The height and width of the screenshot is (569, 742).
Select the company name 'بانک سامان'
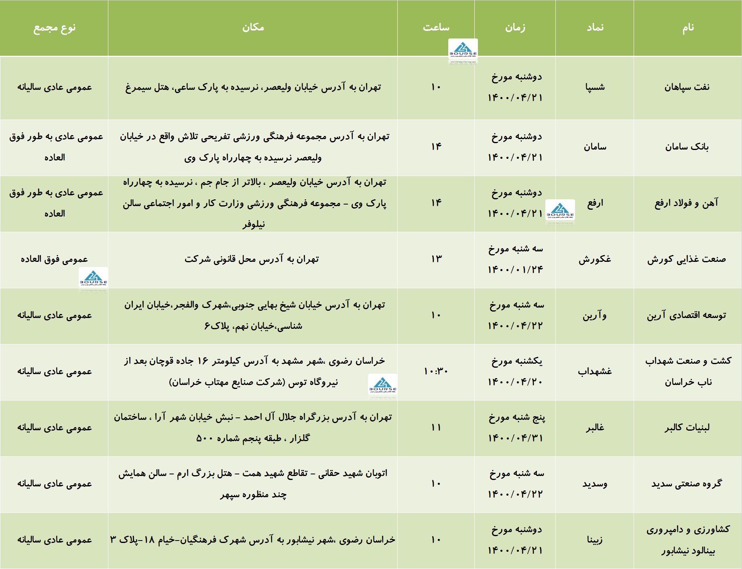click(687, 147)
